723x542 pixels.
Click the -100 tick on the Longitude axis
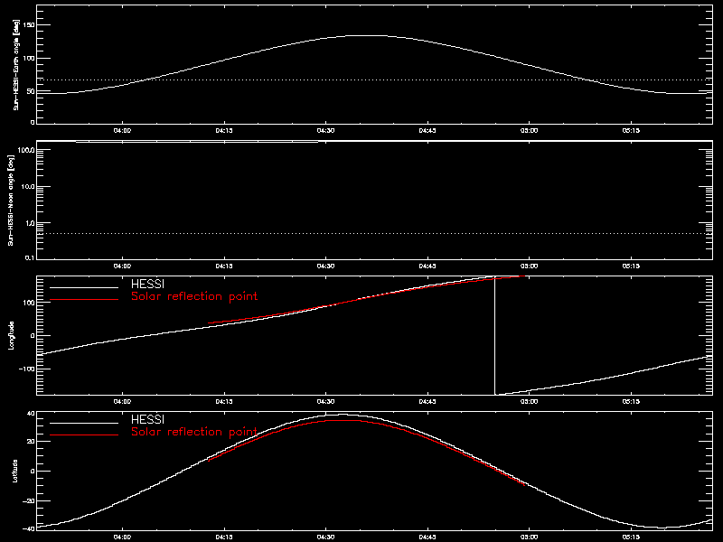tap(26, 369)
